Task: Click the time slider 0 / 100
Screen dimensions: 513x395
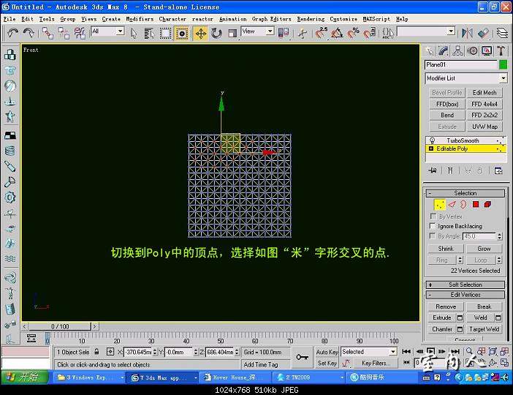Action: [x=60, y=326]
